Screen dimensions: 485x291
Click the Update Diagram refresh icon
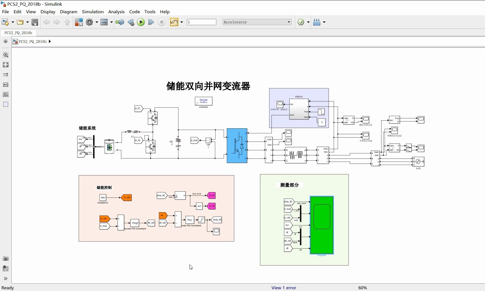coord(120,22)
